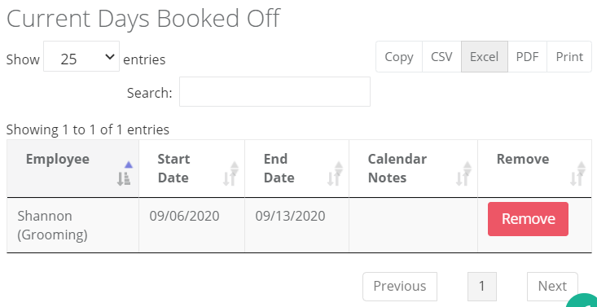Image resolution: width=597 pixels, height=307 pixels.
Task: Sort Calendar Notes column via its arrow icon
Action: 463,173
